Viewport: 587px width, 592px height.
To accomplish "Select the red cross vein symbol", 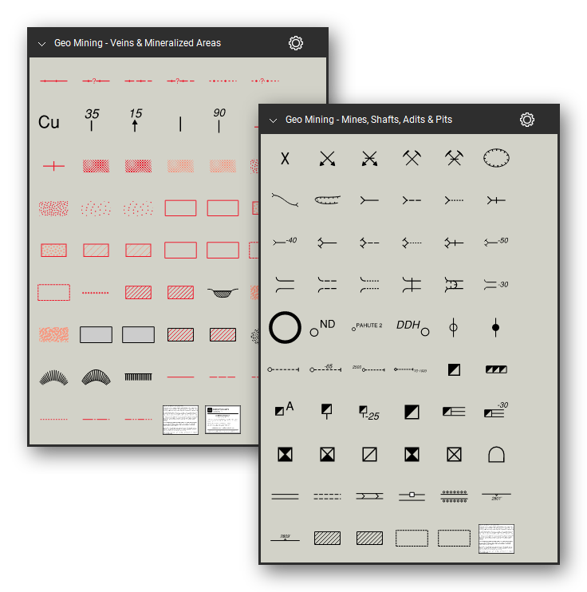I will click(x=53, y=166).
